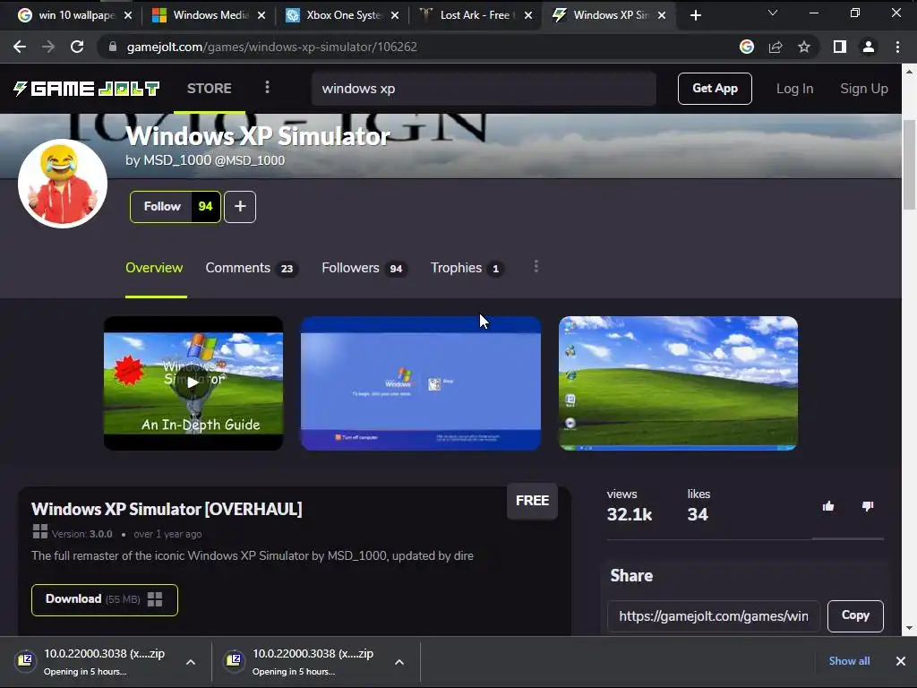Screen dimensions: 917x688
Task: Click the browser back arrow
Action: pos(20,47)
